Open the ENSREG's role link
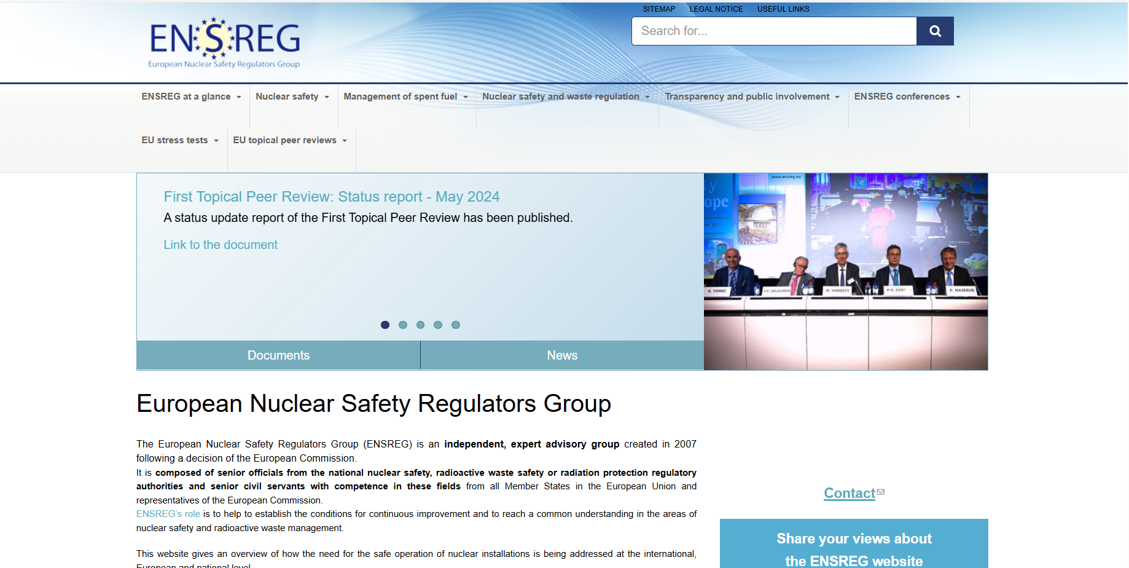Image resolution: width=1129 pixels, height=568 pixels. [168, 513]
